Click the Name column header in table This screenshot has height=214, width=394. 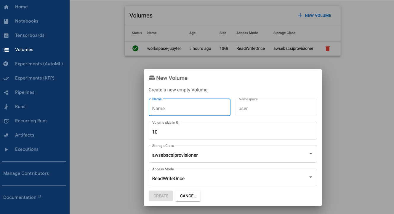pos(152,33)
